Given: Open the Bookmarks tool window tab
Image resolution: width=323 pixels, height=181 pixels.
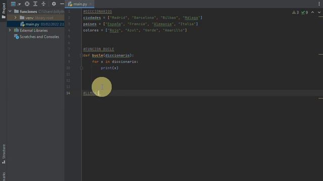Looking at the screenshot, I should (x=4, y=176).
